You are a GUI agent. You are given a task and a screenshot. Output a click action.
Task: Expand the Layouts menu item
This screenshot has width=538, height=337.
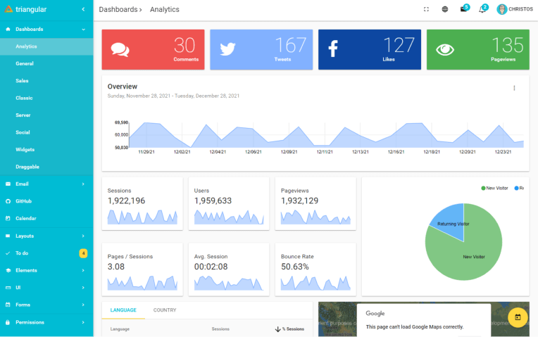click(x=46, y=236)
